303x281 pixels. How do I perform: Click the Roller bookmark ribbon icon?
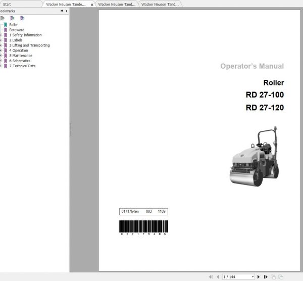coord(6,25)
